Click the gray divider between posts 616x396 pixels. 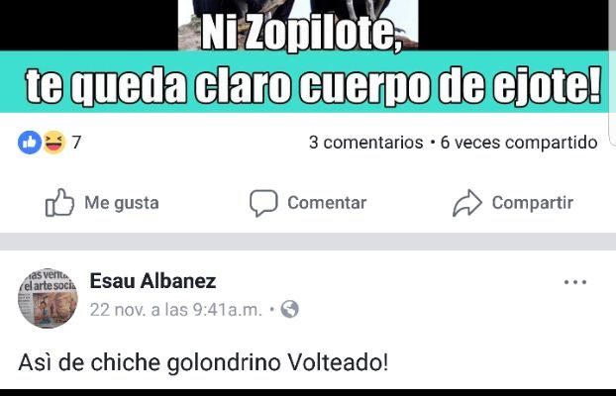[308, 242]
